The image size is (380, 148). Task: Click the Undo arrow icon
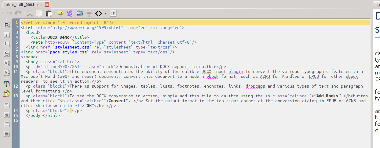click(x=9, y=13)
